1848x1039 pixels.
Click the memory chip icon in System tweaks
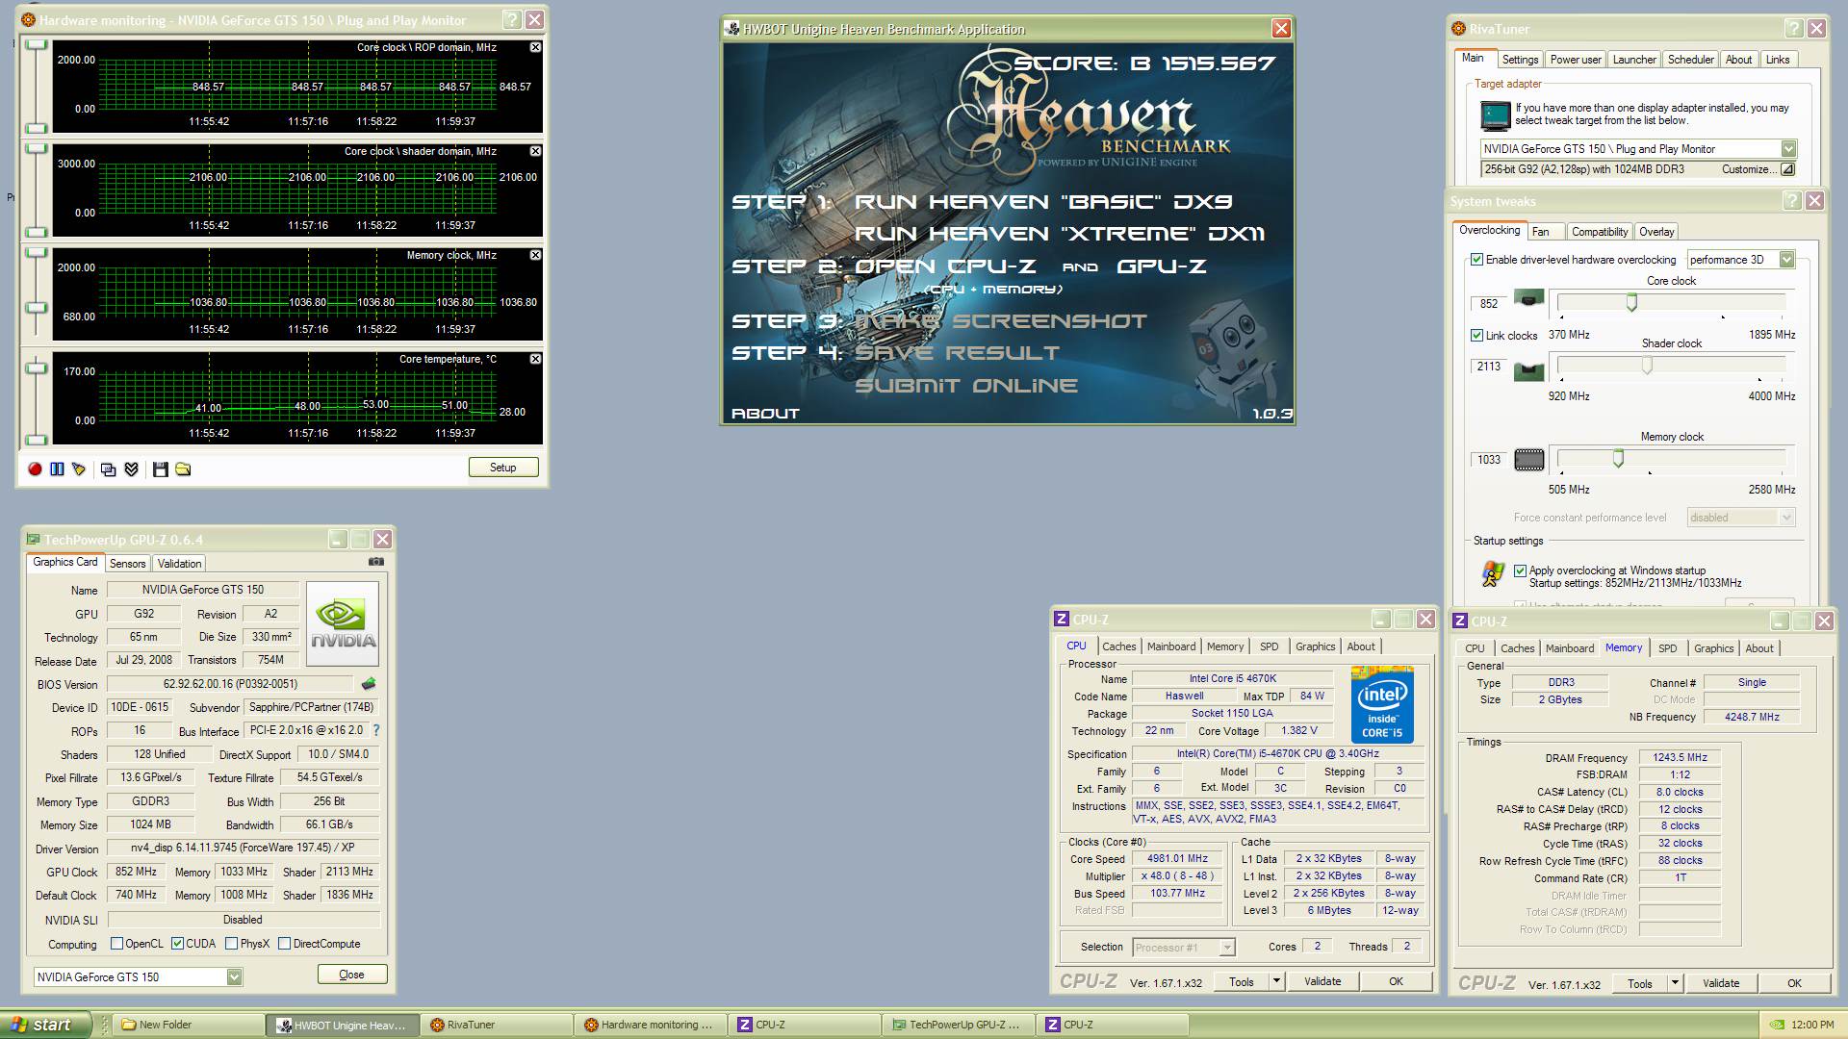coord(1528,460)
